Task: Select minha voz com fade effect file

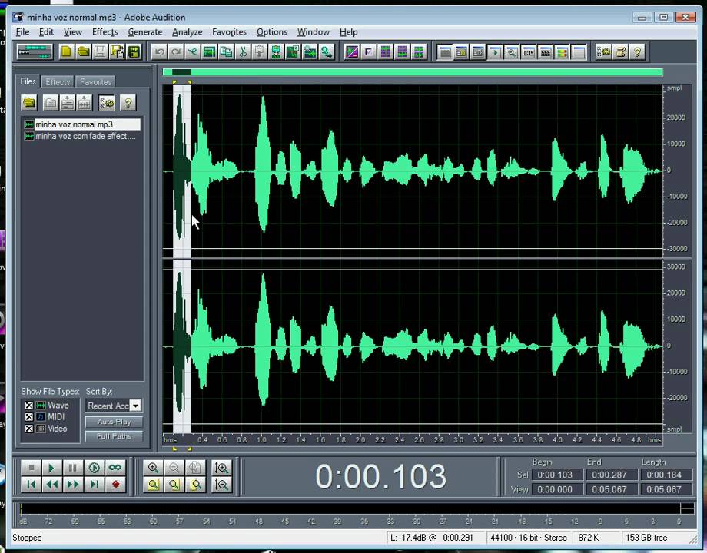Action: tap(82, 136)
